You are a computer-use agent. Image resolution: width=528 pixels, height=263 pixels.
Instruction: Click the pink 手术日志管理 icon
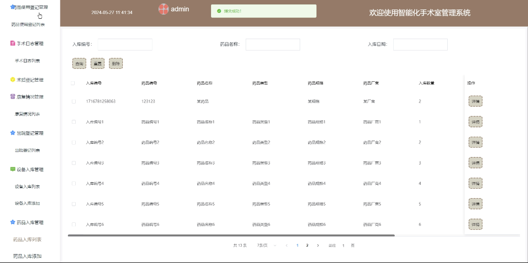[13, 44]
